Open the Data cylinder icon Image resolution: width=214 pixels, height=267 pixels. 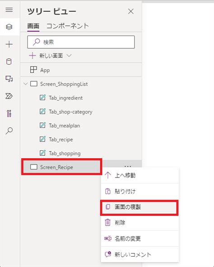tap(9, 61)
